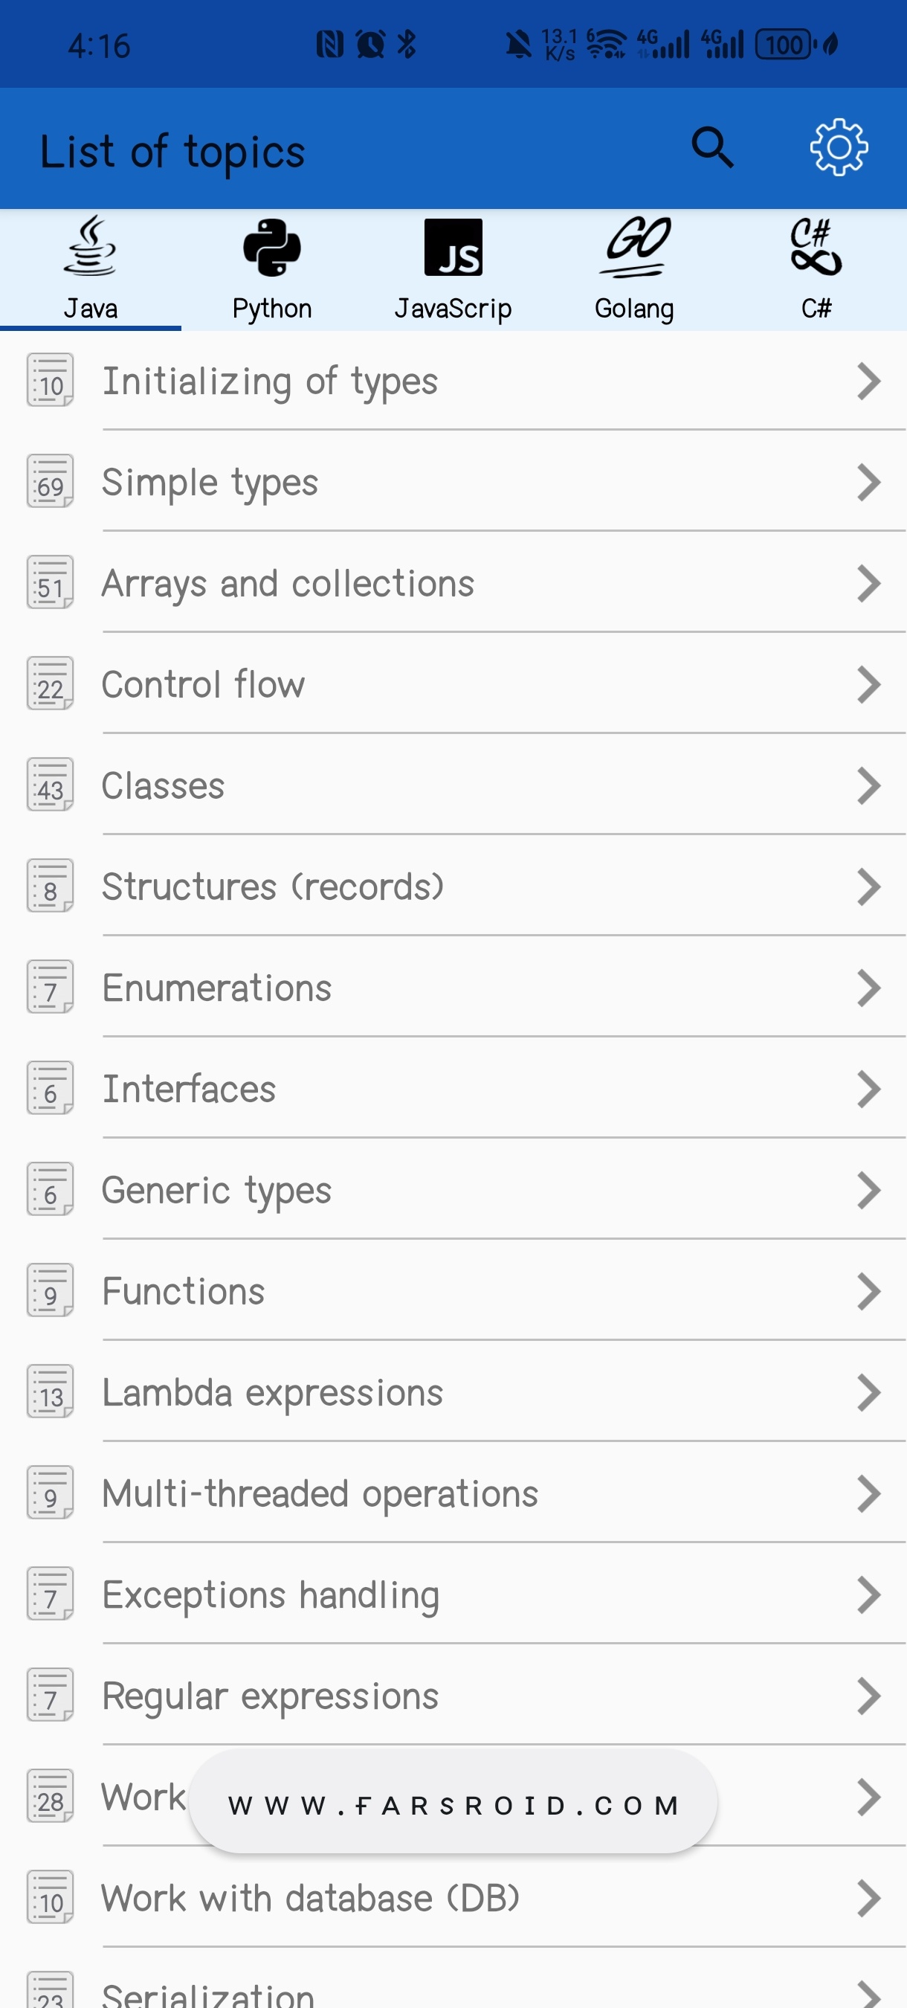907x2008 pixels.
Task: Tap the 69 count icon beside Simple types
Action: pyautogui.click(x=51, y=482)
